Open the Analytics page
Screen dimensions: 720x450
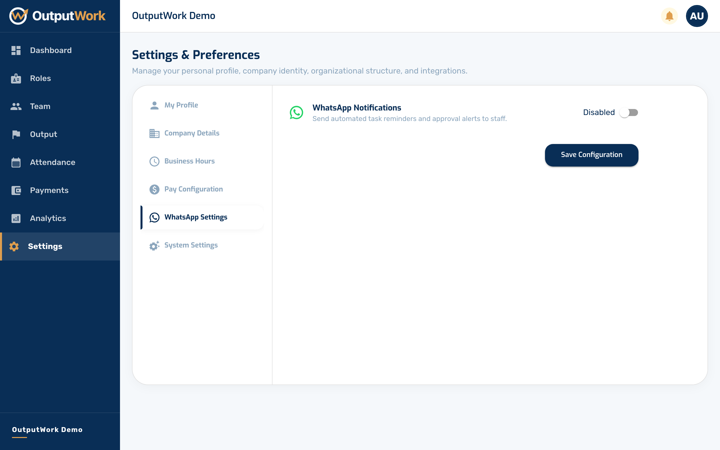click(60, 218)
